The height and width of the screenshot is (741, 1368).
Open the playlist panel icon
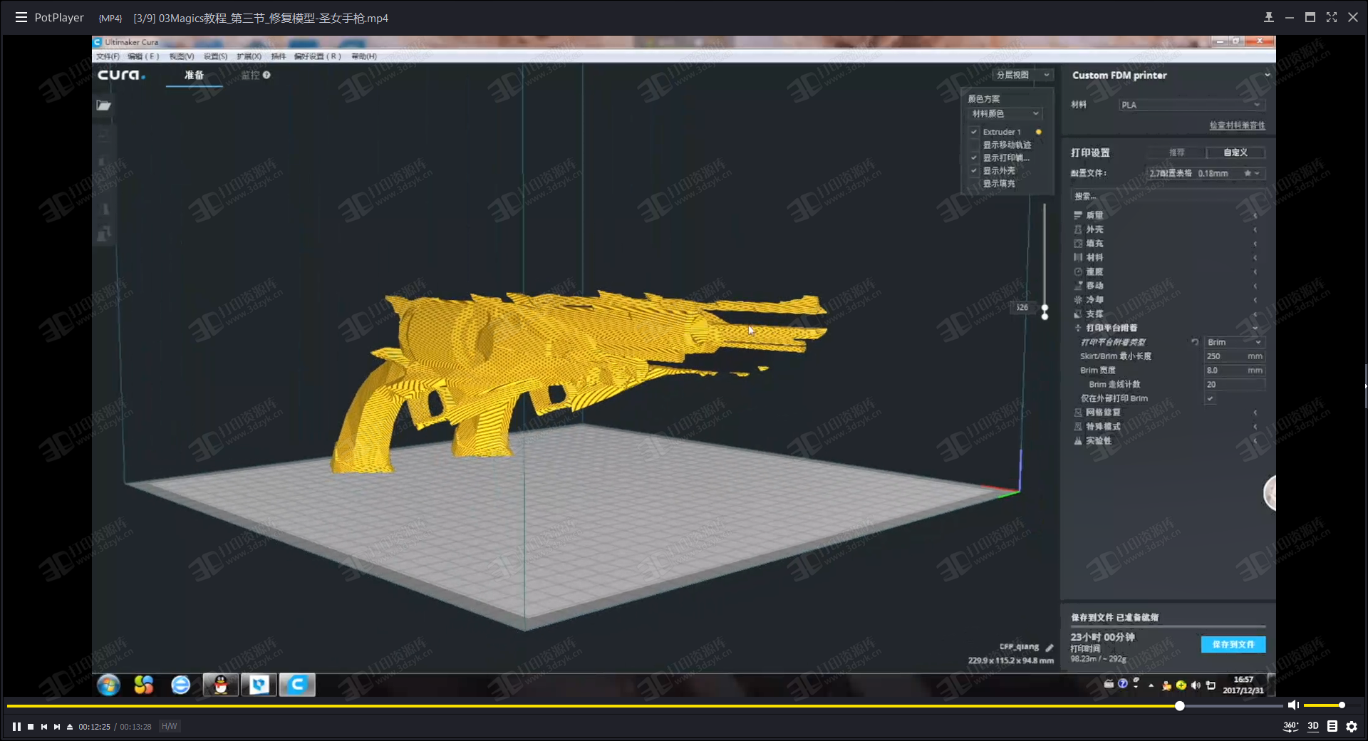(x=1332, y=727)
